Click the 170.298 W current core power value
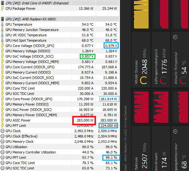Screen dimensions: 189x171 85,99
